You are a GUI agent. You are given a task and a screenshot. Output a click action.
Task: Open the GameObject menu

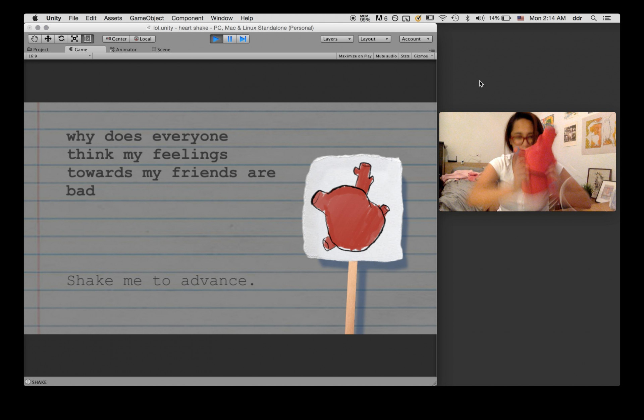coord(147,18)
